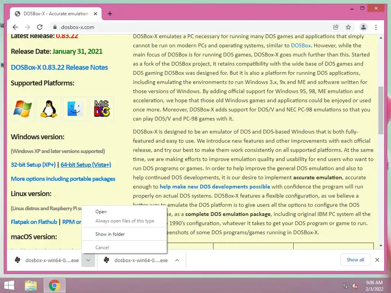Click the January 31, 2021 release date text
Screen dimensions: 391x293
pos(77,52)
